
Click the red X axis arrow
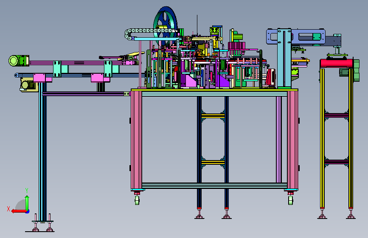click(x=19, y=211)
